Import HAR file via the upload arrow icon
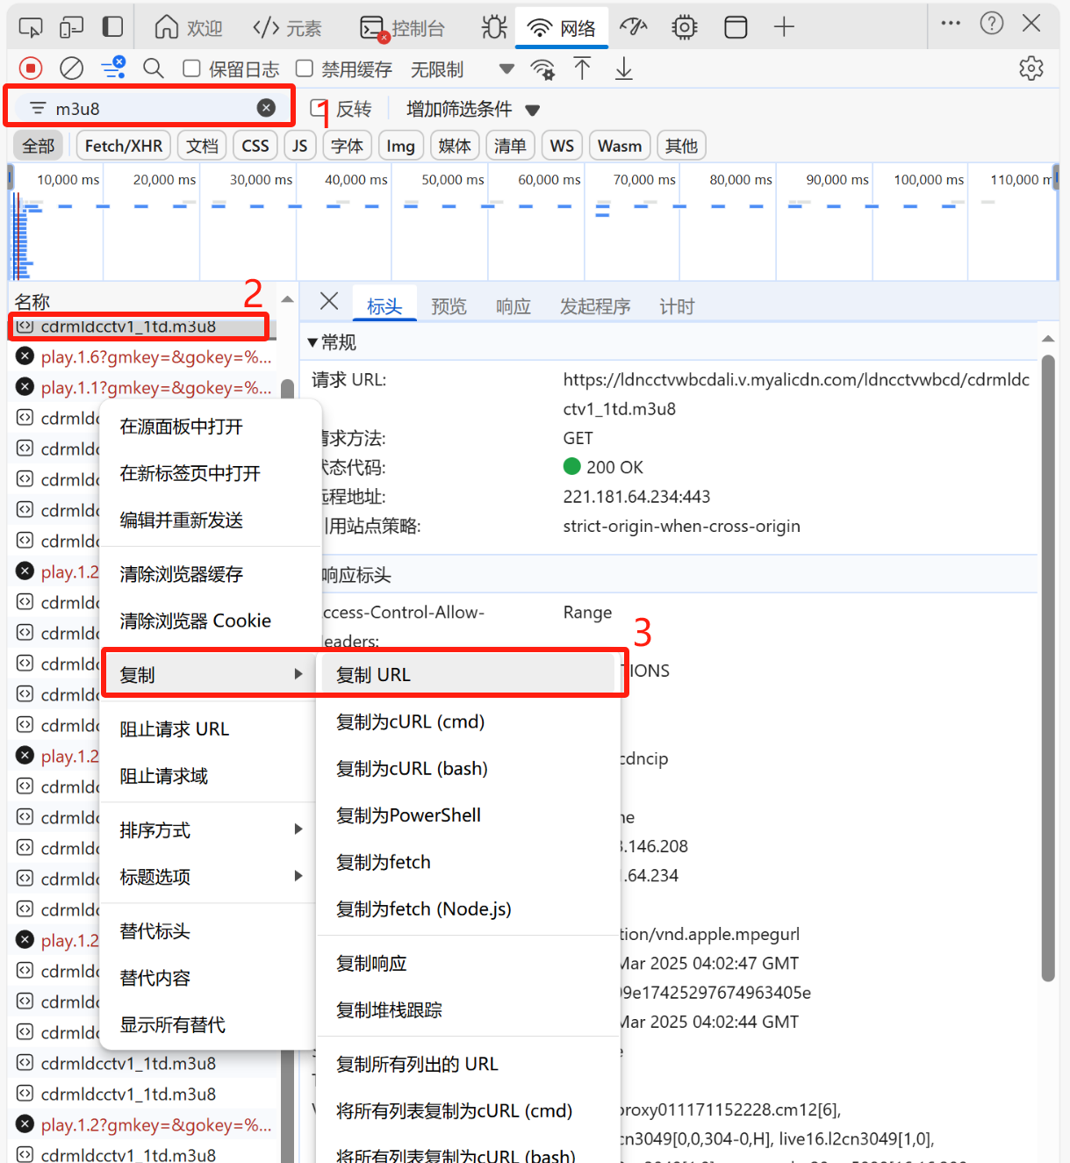Image resolution: width=1070 pixels, height=1163 pixels. (582, 68)
